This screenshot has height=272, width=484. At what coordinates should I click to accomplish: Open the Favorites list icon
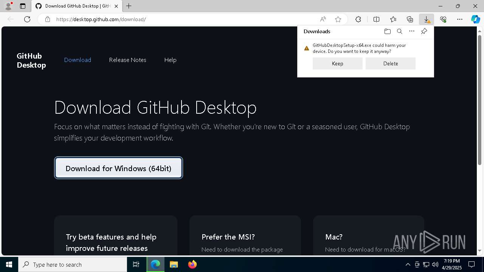(x=393, y=19)
